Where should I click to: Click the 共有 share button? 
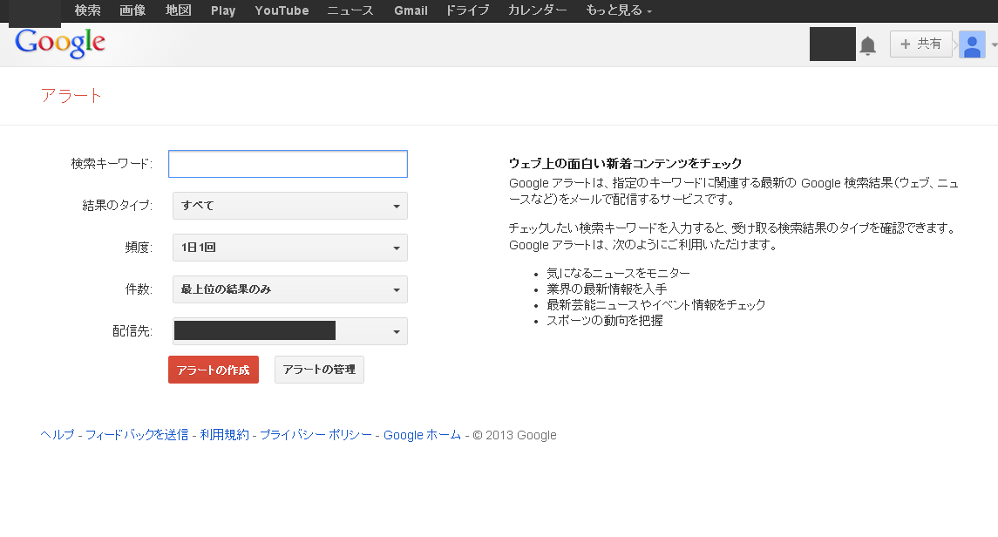pyautogui.click(x=920, y=44)
